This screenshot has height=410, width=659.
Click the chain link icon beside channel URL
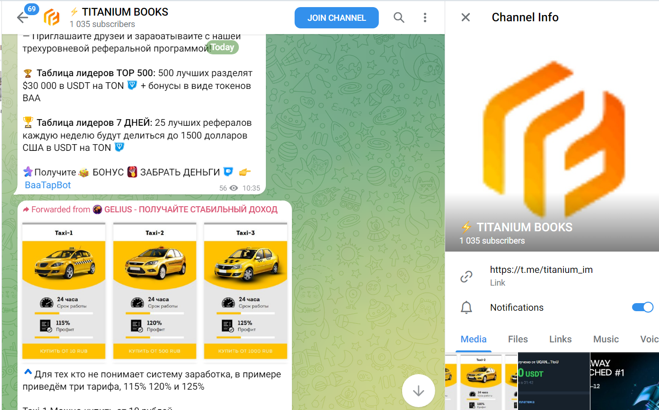coord(466,277)
